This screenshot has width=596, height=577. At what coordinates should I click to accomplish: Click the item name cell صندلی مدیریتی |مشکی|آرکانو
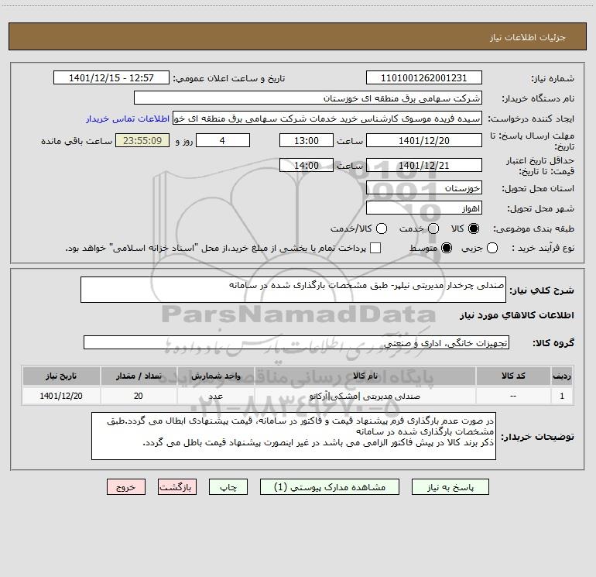(x=365, y=397)
